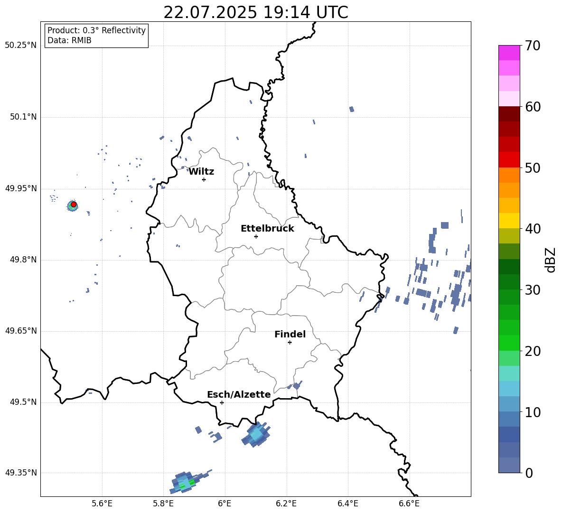Screen dimensions: 562x513
Task: Click the colorbar tick label 70
Action: point(532,46)
